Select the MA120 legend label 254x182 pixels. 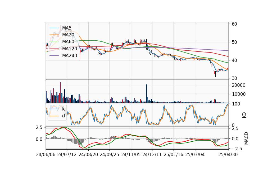pos(70,49)
